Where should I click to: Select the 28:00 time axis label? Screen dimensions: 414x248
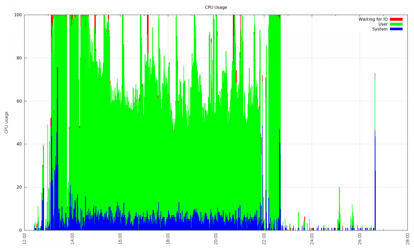(x=407, y=239)
